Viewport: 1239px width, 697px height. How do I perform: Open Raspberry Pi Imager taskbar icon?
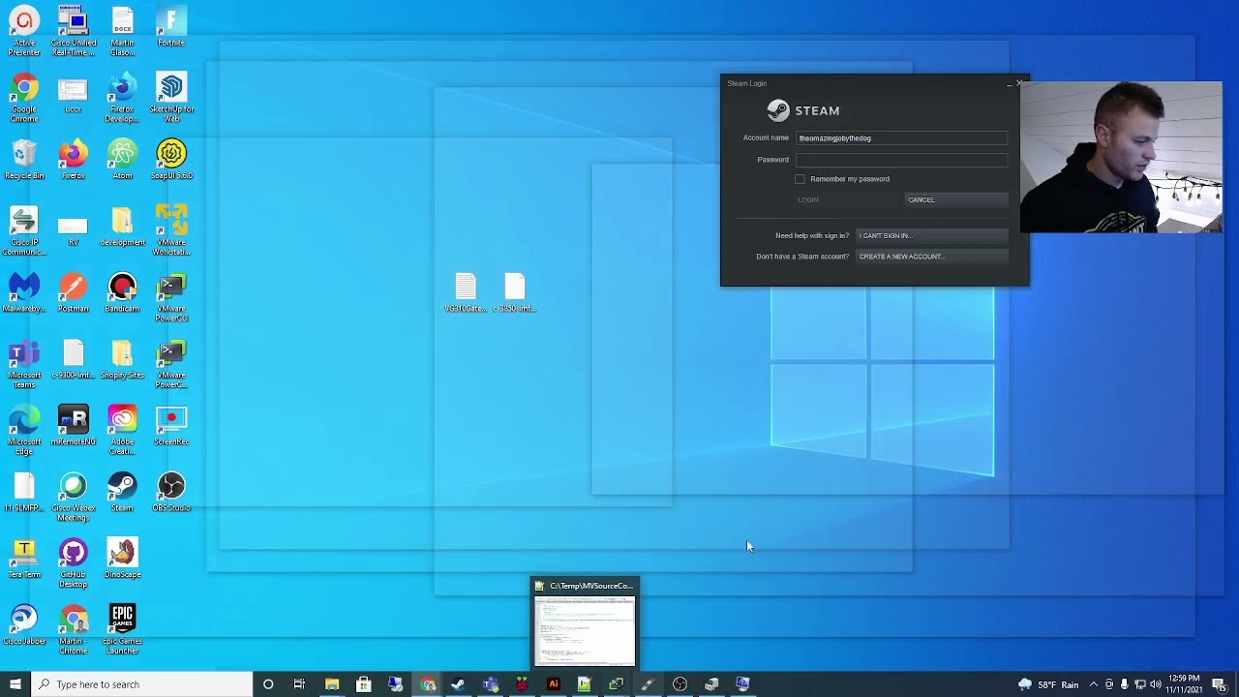coord(522,684)
